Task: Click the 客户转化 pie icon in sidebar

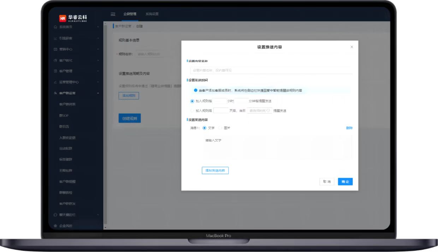Action: [x=55, y=61]
